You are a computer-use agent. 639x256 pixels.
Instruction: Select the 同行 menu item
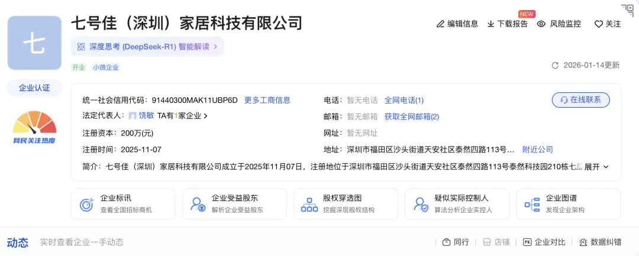pyautogui.click(x=456, y=242)
